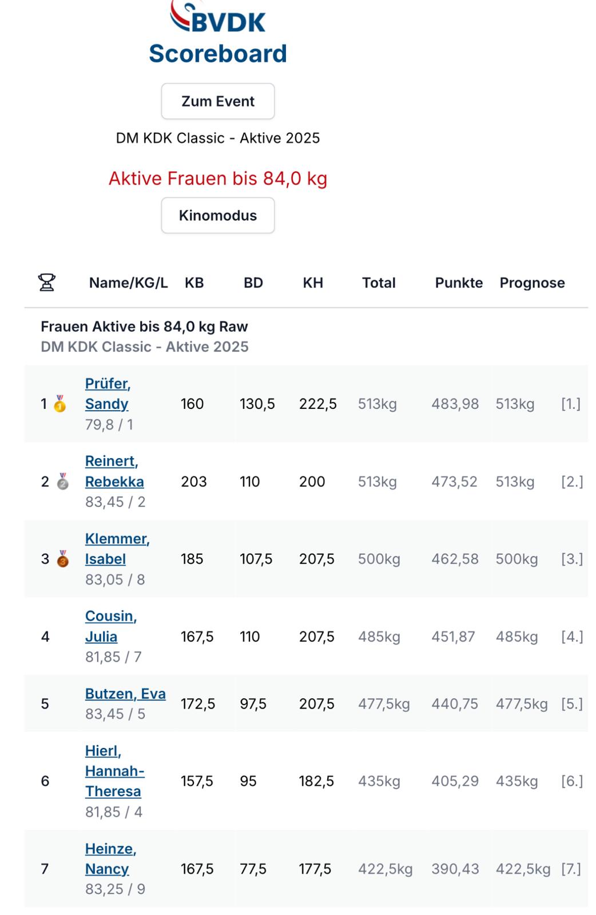596x915 pixels.
Task: Open the Zum Event button
Action: coord(218,101)
